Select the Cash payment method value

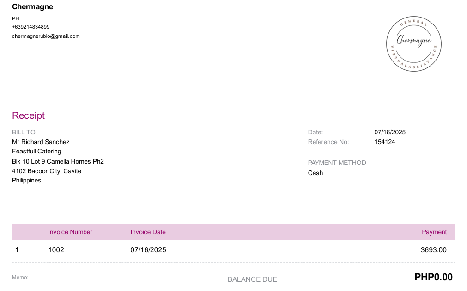coord(315,173)
